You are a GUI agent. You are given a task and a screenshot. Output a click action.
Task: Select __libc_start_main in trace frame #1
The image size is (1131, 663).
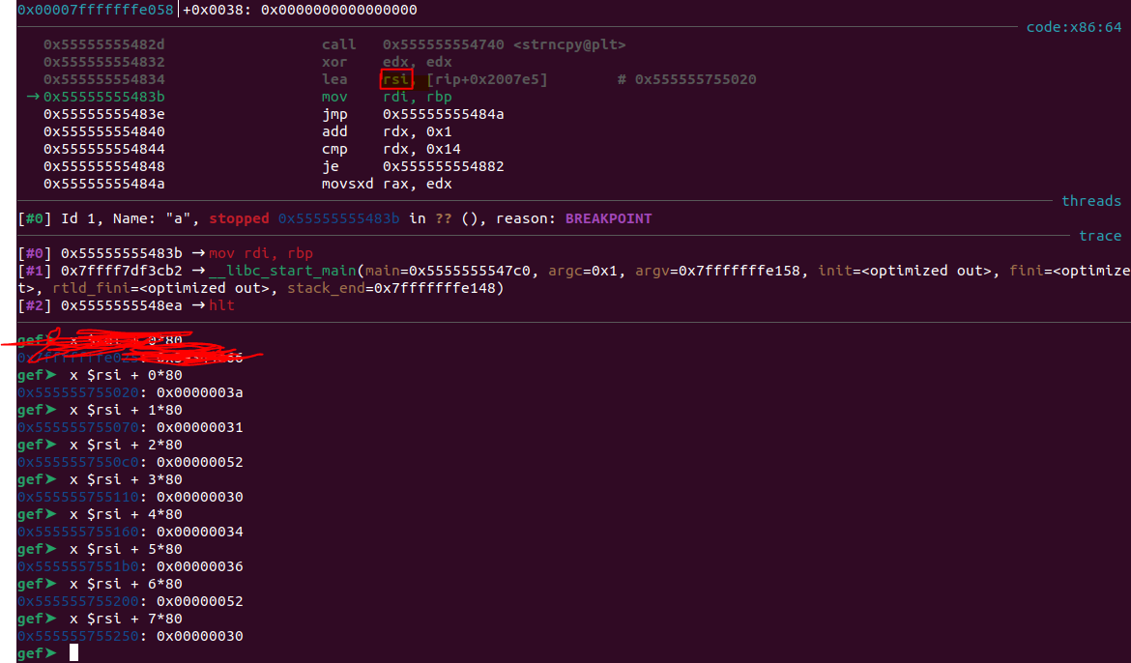pyautogui.click(x=282, y=271)
